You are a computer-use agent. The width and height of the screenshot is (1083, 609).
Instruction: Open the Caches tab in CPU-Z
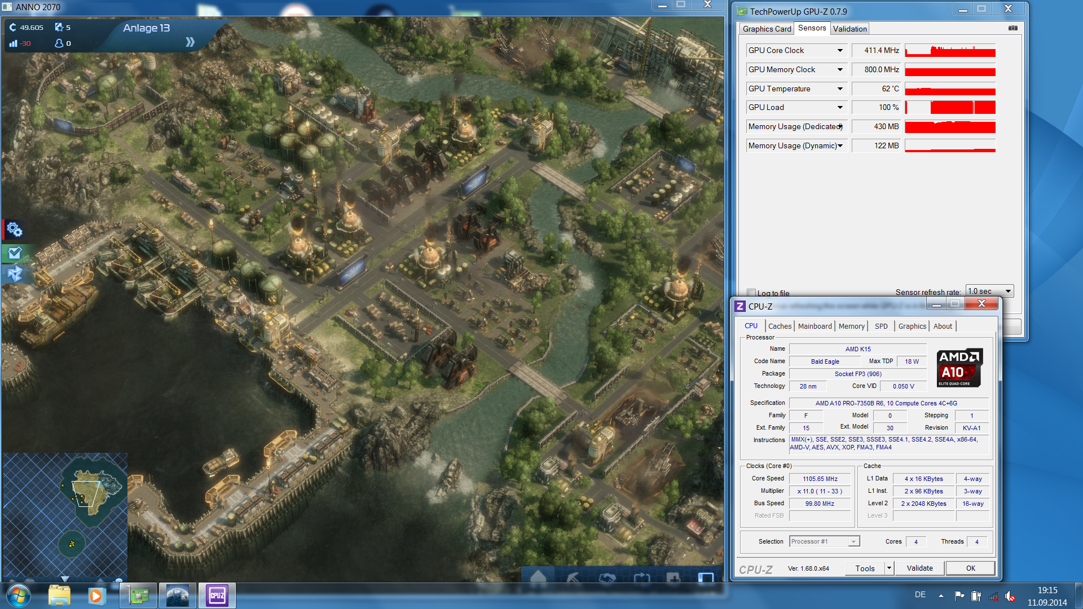pos(780,326)
